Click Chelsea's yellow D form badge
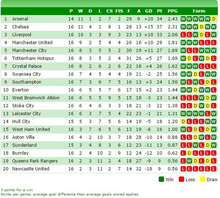Screen dimensions: 220x198 pos(201,27)
